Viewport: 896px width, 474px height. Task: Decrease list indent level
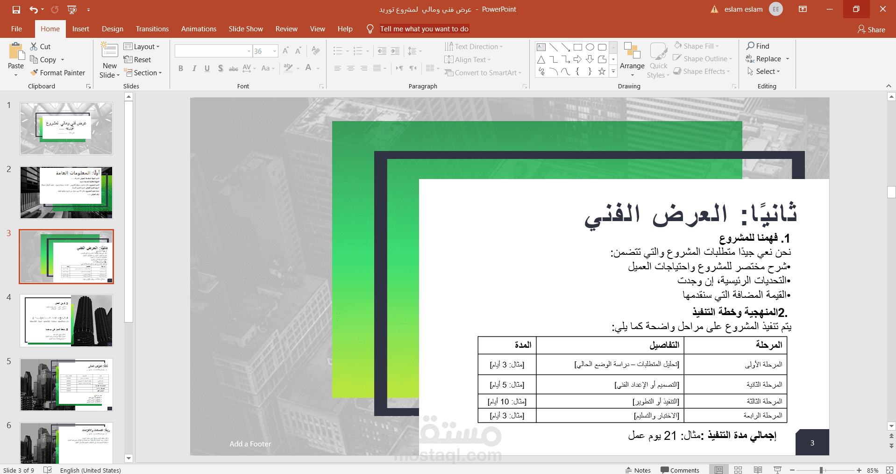pyautogui.click(x=382, y=51)
